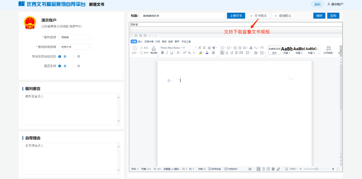Apply subscript to text

click(x=189, y=53)
